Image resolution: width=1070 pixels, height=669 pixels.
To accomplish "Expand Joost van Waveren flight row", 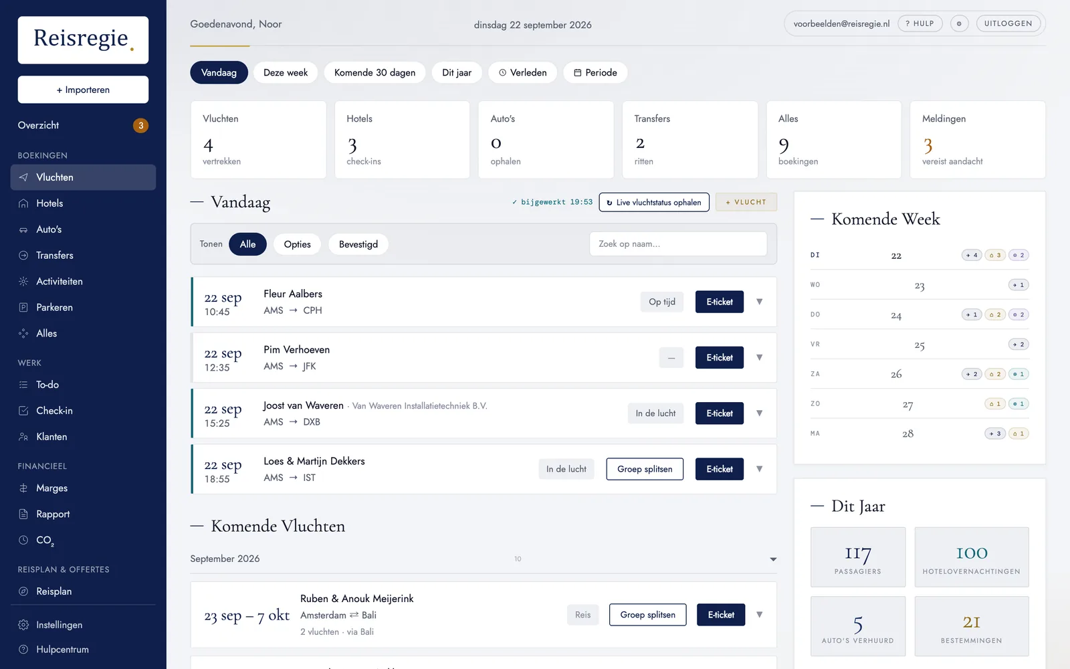I will click(760, 413).
